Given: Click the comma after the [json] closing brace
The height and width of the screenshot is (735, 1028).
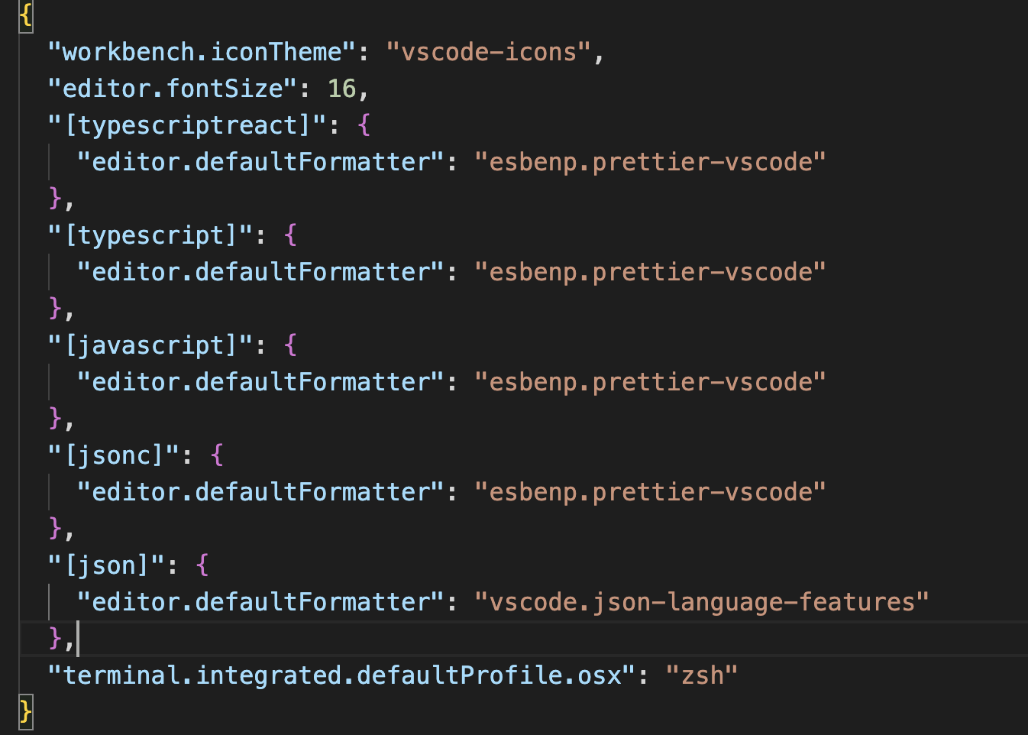Looking at the screenshot, I should [x=71, y=638].
